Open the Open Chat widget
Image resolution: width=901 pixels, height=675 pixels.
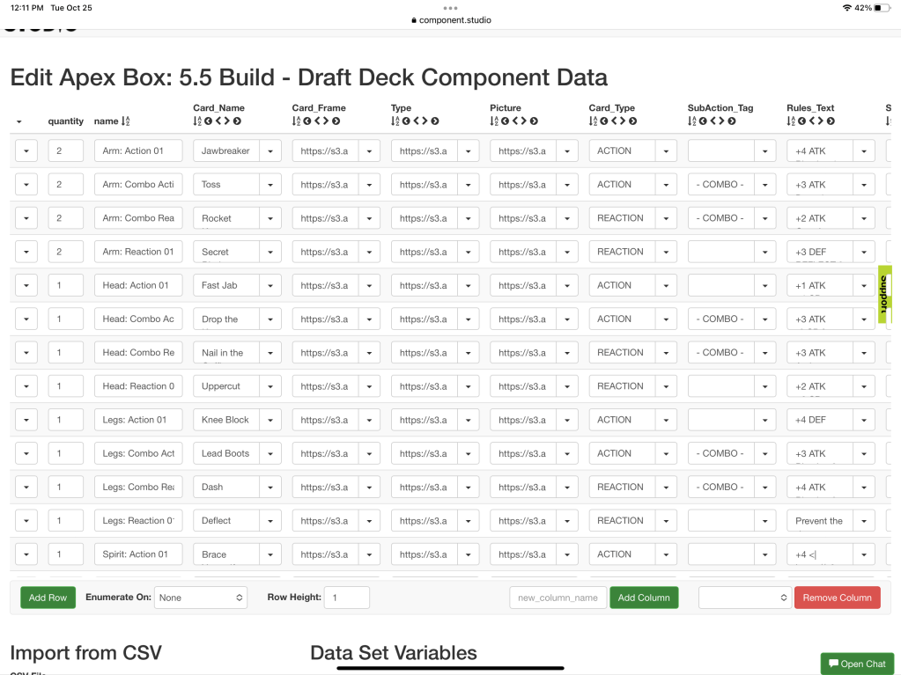coord(856,664)
